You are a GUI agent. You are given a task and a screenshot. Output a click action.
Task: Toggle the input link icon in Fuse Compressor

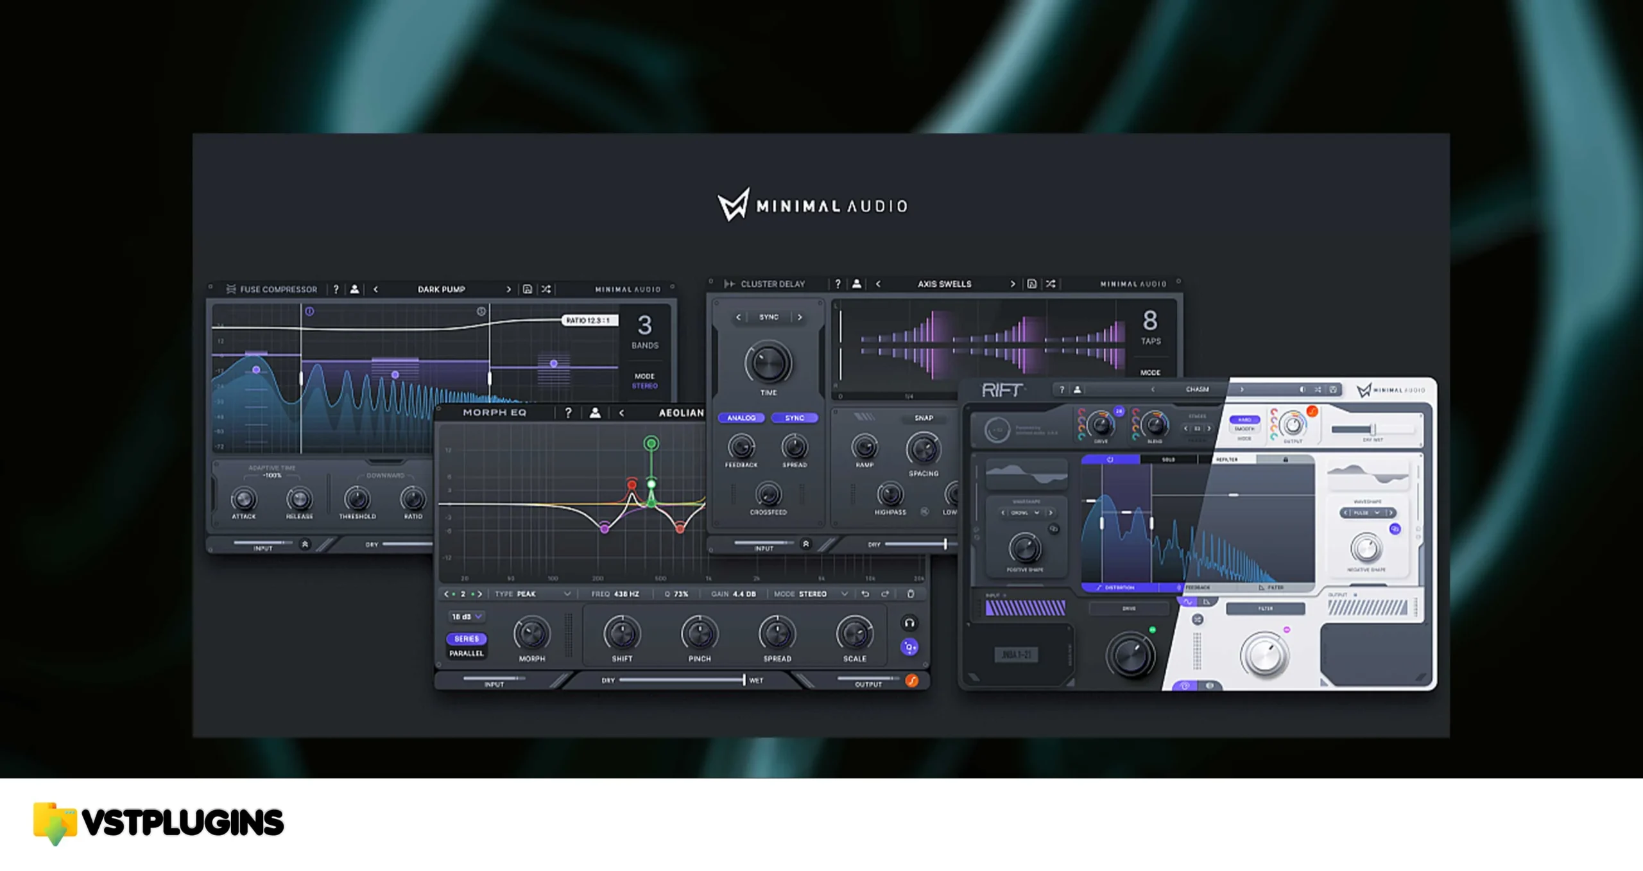(x=305, y=544)
